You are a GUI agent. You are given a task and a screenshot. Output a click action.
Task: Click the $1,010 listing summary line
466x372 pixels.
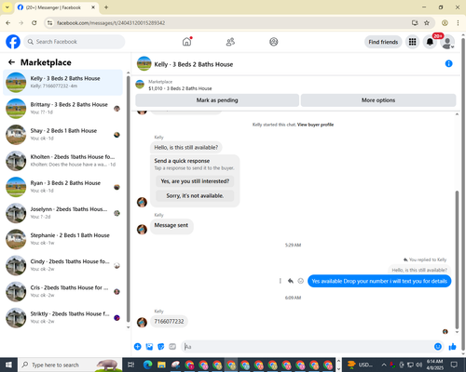(x=180, y=88)
